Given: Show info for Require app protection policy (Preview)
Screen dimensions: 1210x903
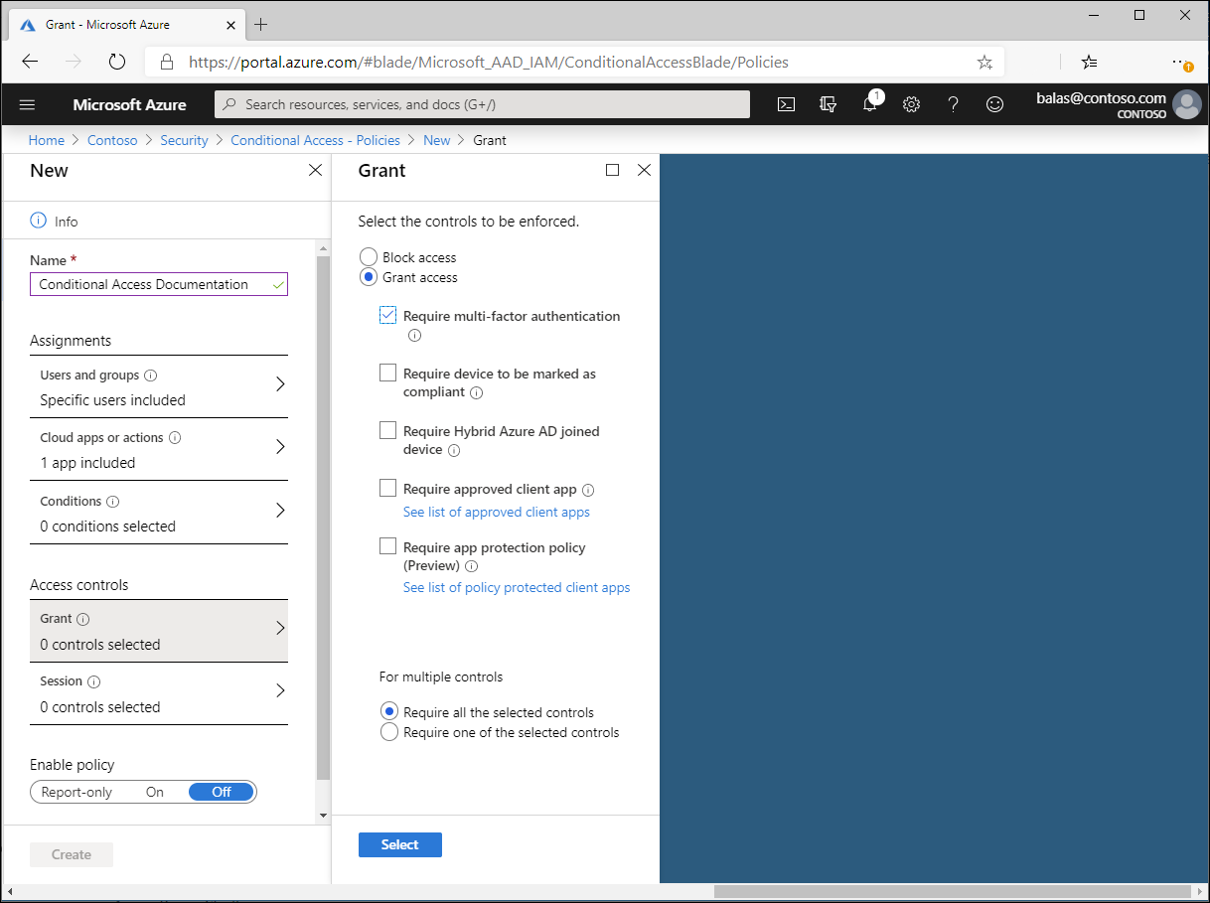Looking at the screenshot, I should coord(472,566).
